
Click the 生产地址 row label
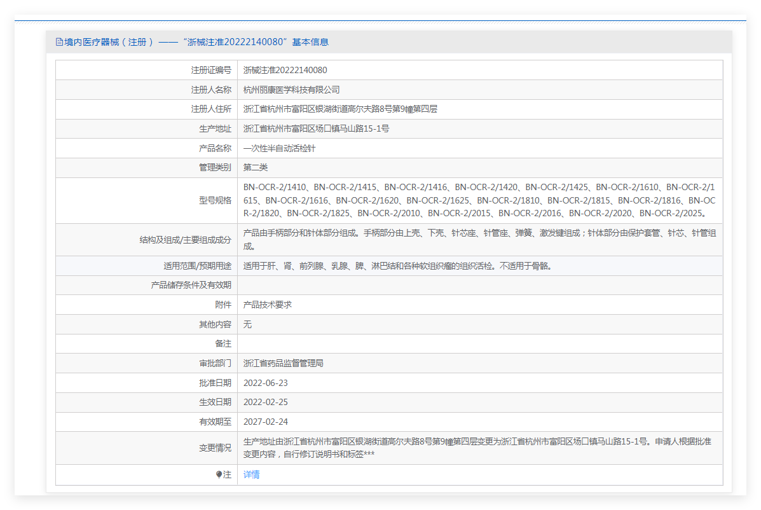(x=215, y=128)
